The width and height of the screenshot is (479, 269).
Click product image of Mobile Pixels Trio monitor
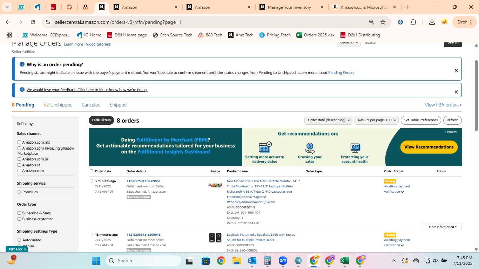pos(215,185)
